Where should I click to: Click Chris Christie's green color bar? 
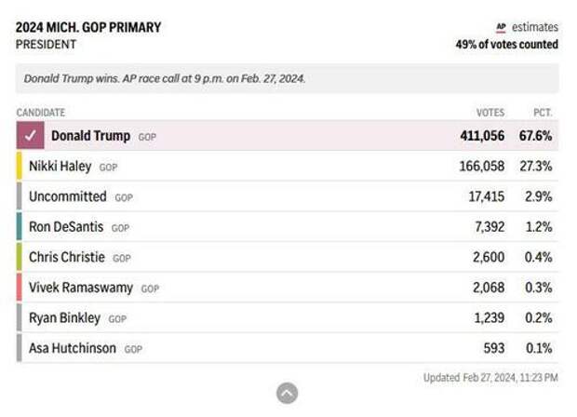pos(20,257)
